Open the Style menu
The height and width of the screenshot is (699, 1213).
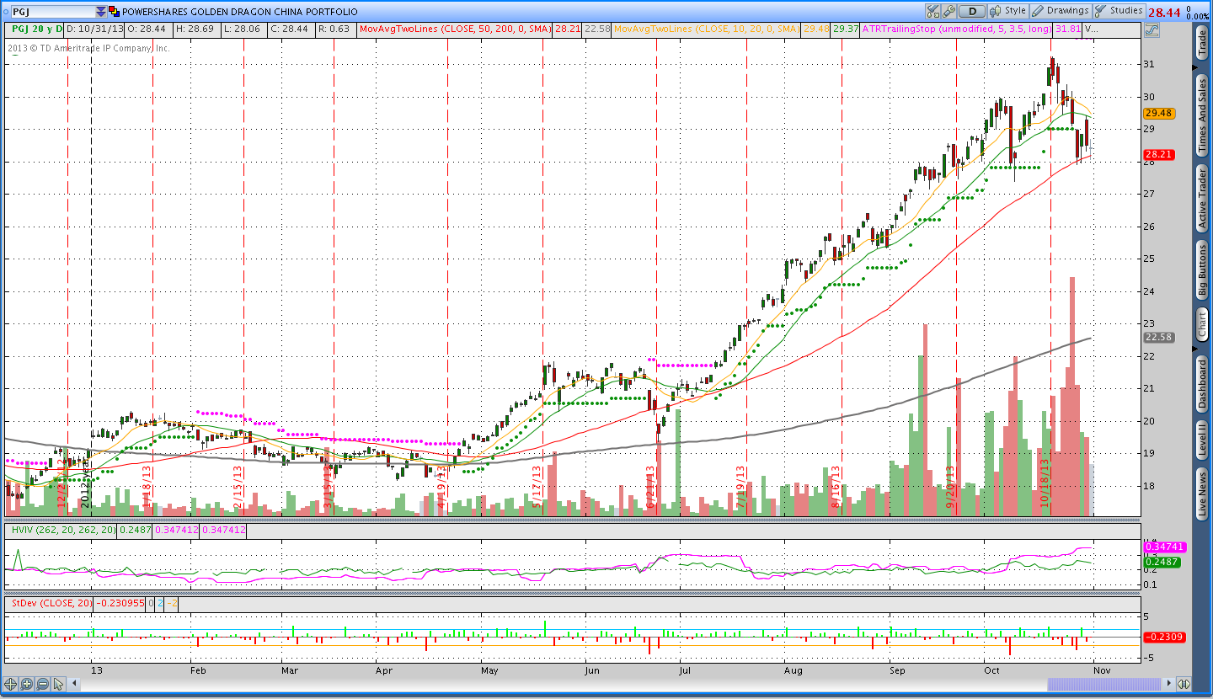pos(1007,11)
